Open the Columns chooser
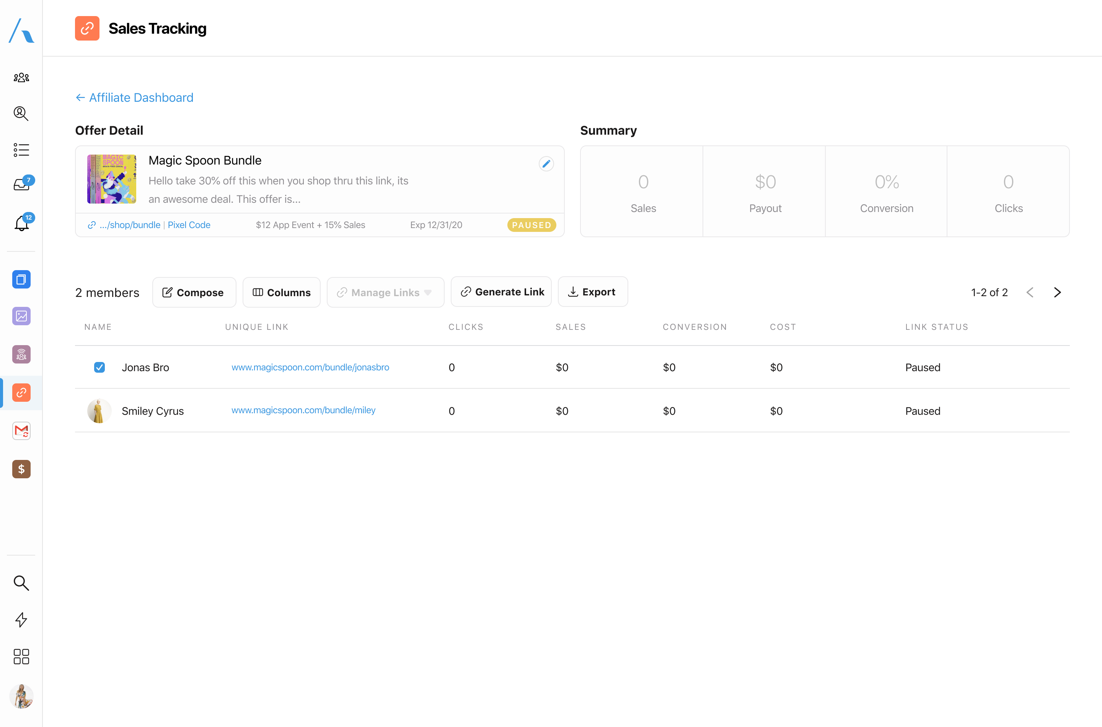1102x727 pixels. pos(281,293)
